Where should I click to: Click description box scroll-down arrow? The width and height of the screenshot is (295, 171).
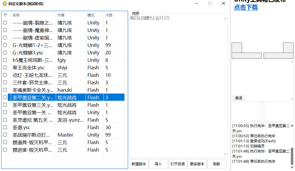click(225, 154)
